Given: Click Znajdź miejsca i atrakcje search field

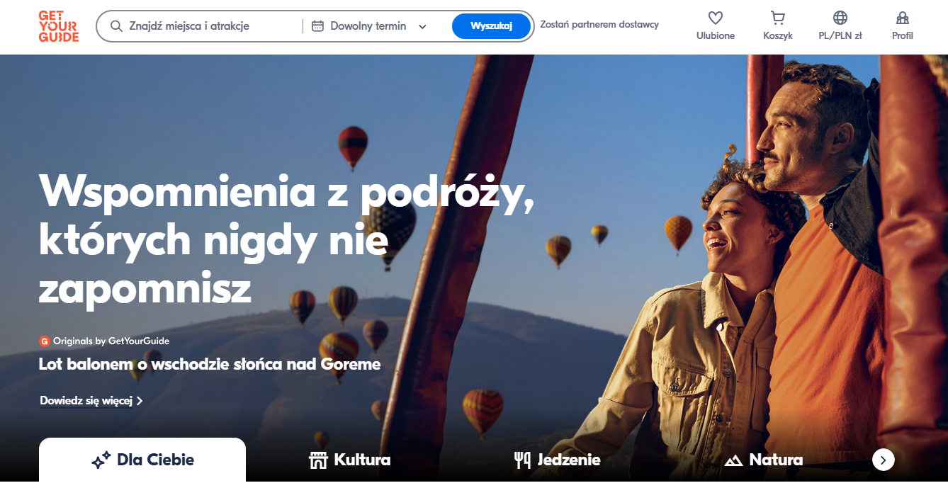Looking at the screenshot, I should pyautogui.click(x=205, y=26).
